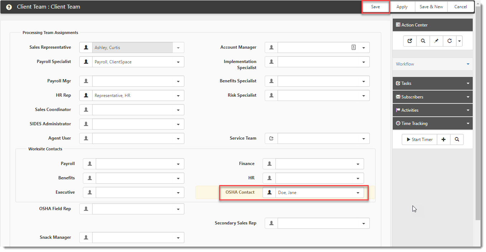Click the contact card icon in Account Manager
Screen dimensions: 486x252
pyautogui.click(x=354, y=47)
